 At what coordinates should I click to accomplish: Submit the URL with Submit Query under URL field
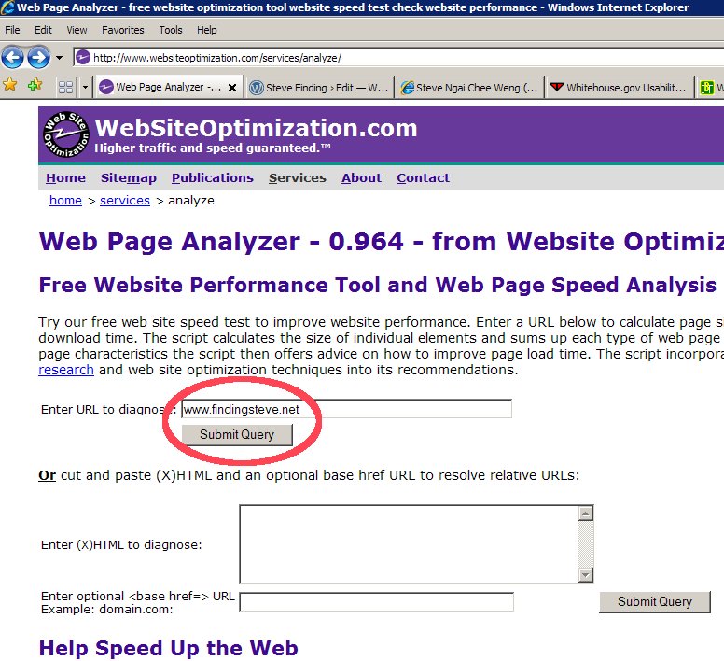coord(237,435)
